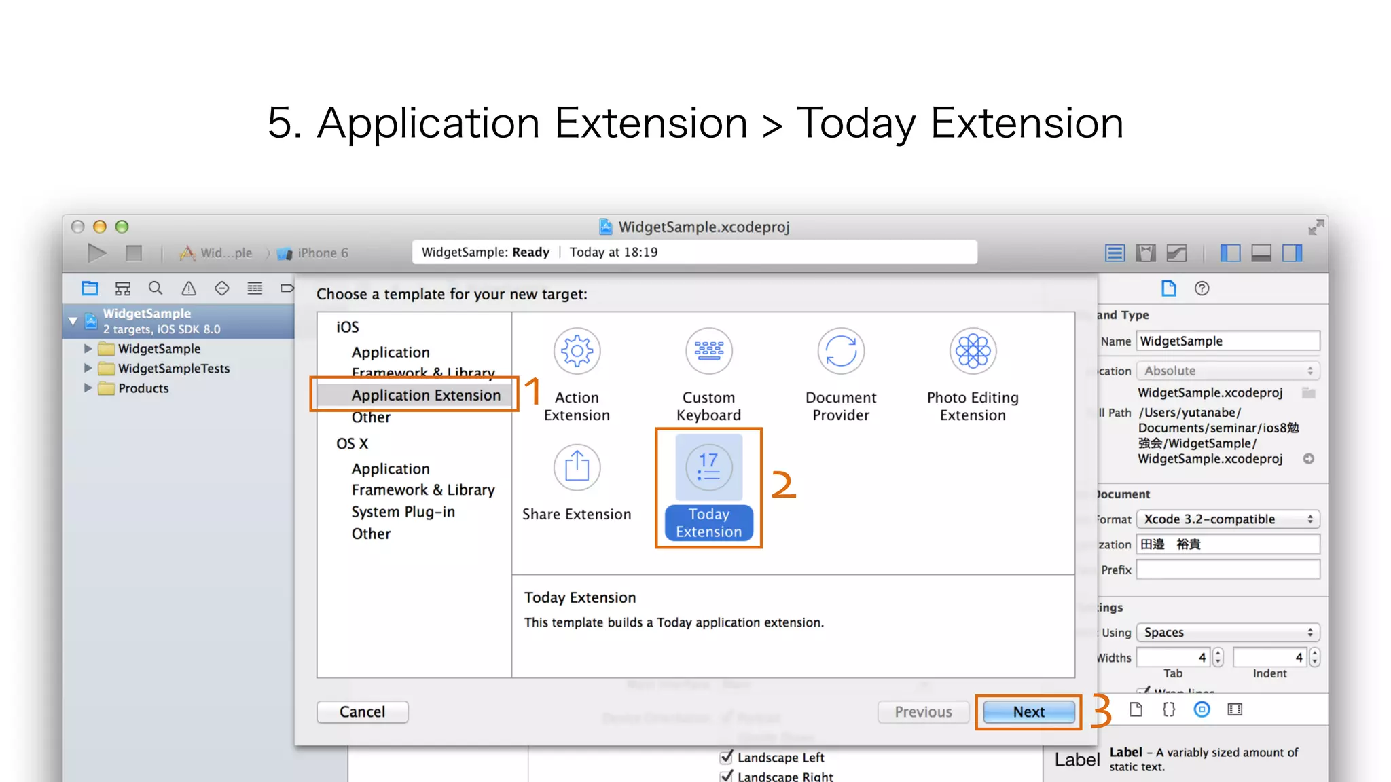Open the Location Absolute dropdown
The image size is (1391, 782).
tap(1229, 371)
